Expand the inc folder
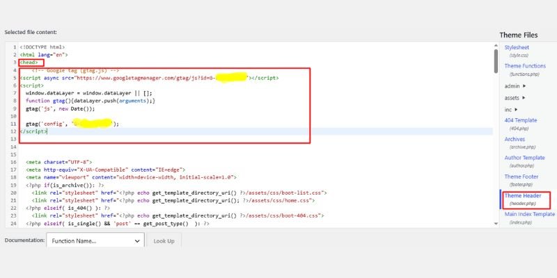The image size is (557, 278). coord(511,110)
